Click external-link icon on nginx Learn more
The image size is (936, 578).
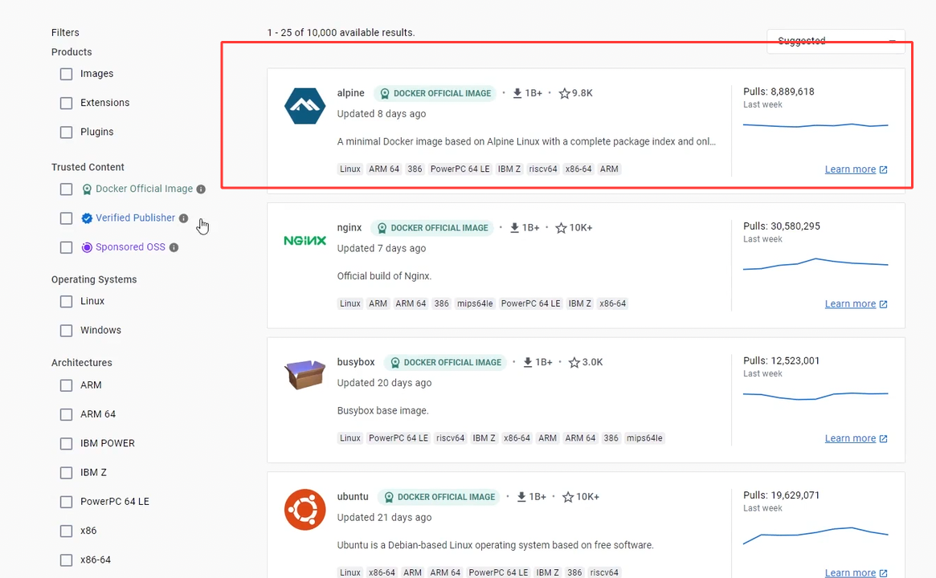(884, 304)
